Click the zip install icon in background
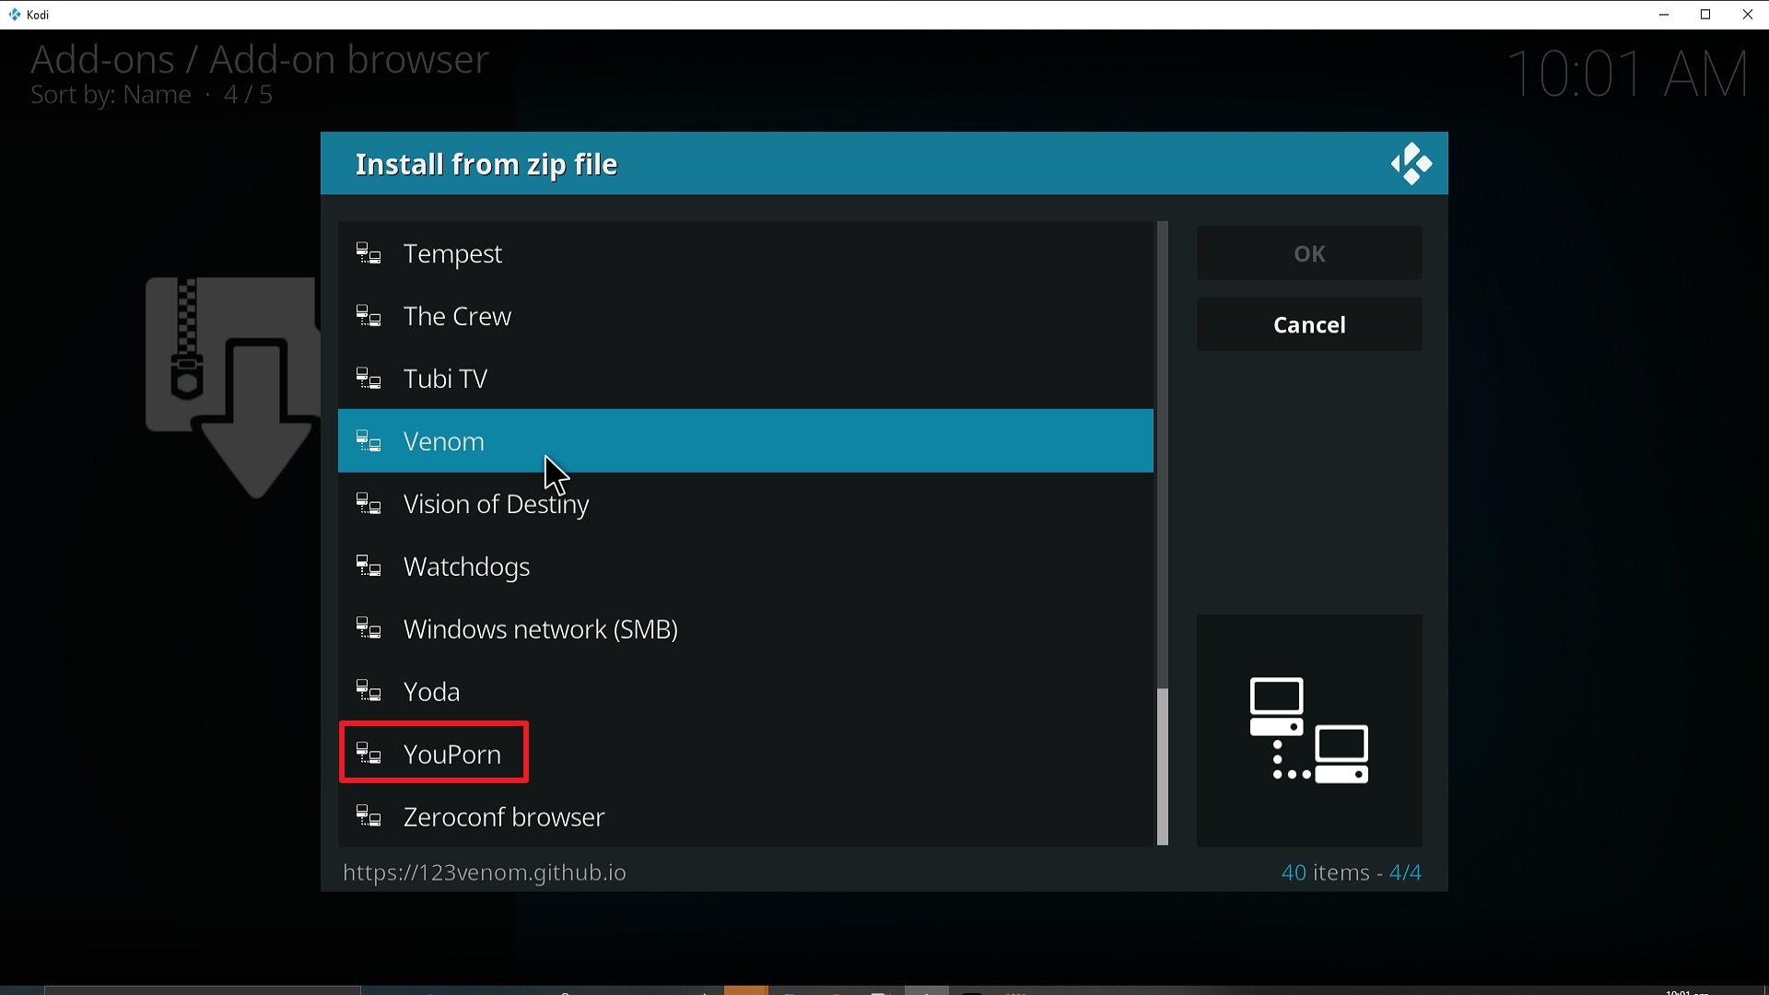Viewport: 1769px width, 995px height. pyautogui.click(x=232, y=387)
